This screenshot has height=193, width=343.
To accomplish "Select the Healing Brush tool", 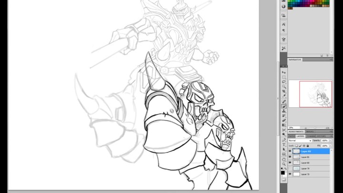I will 284,102.
